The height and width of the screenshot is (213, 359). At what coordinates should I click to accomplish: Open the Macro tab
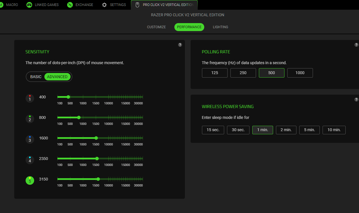(10, 5)
